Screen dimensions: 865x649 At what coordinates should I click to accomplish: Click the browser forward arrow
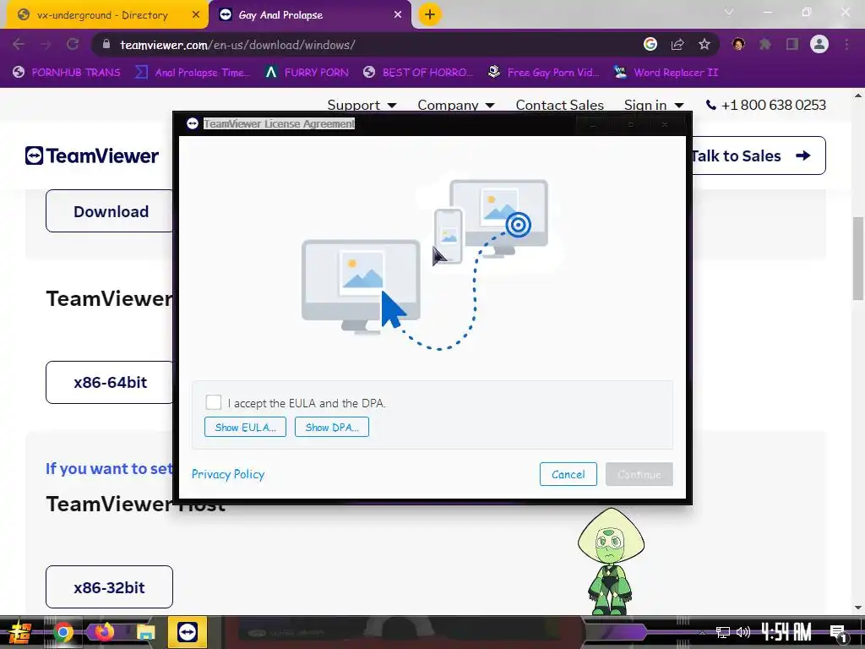46,44
